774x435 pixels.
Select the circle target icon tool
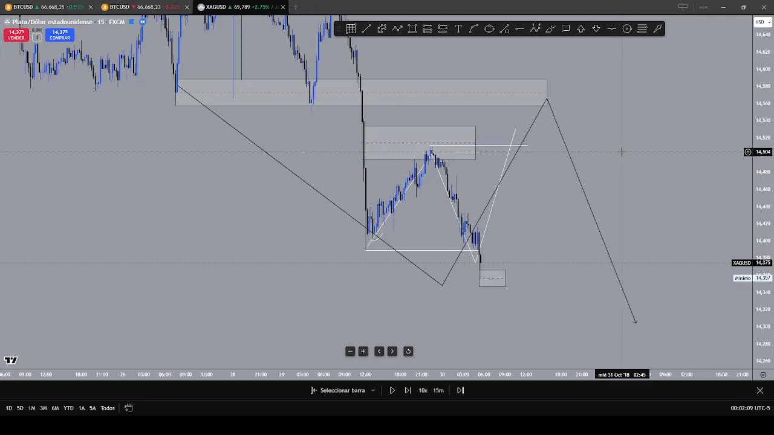click(x=627, y=28)
